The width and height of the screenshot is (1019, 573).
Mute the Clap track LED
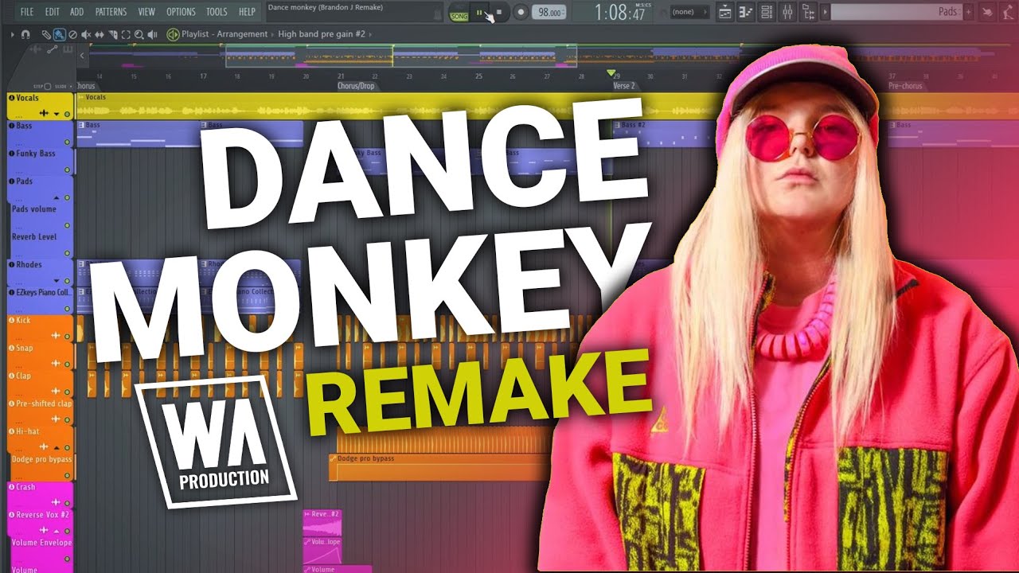(67, 392)
